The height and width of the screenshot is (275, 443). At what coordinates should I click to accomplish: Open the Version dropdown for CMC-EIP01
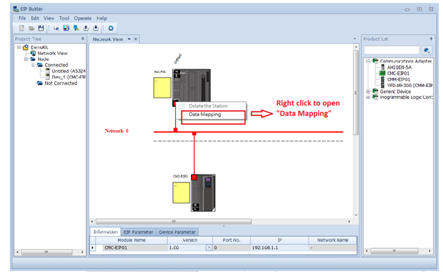(x=209, y=248)
